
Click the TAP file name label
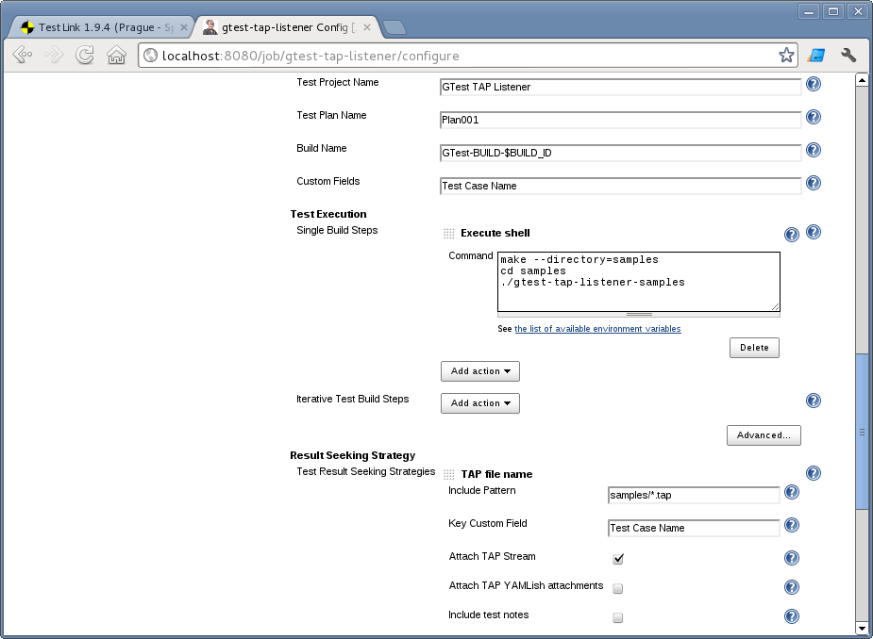coord(496,474)
